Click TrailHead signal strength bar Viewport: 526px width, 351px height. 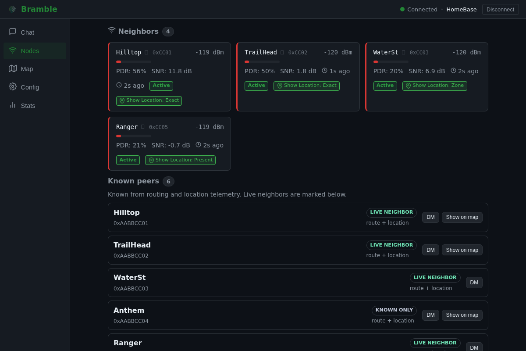(x=262, y=62)
